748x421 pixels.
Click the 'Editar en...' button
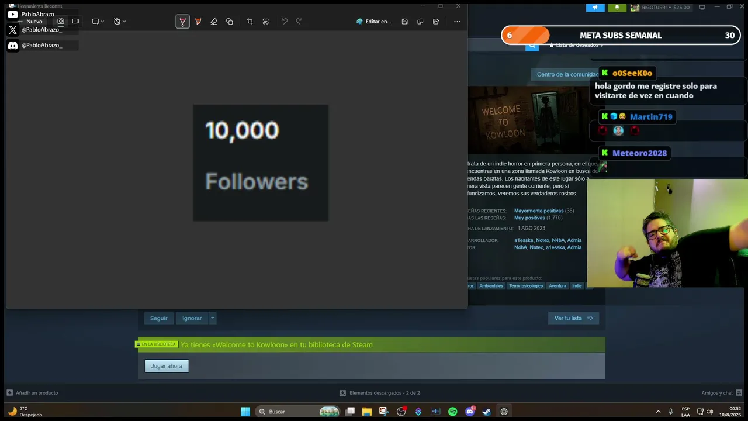(373, 22)
